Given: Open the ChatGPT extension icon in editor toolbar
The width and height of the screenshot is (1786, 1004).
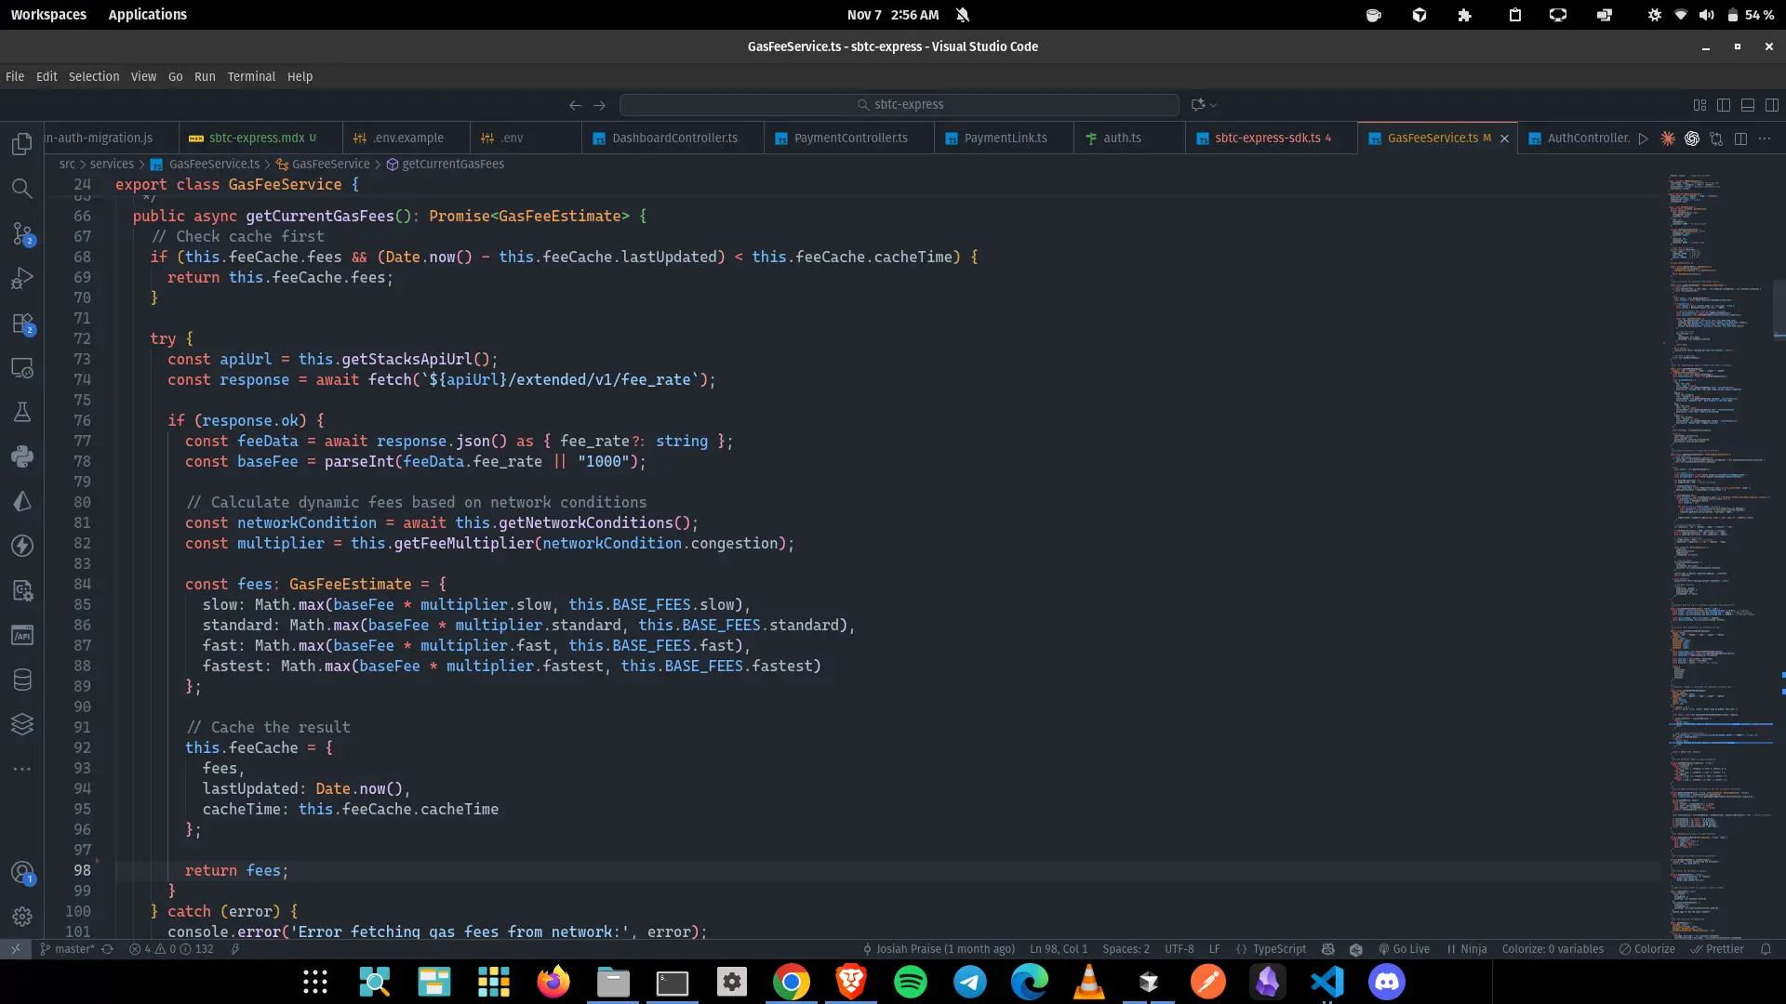Looking at the screenshot, I should 1692,138.
